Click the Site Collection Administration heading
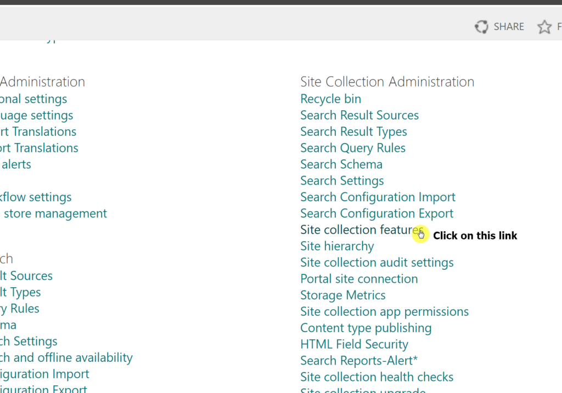The image size is (562, 393). [x=387, y=82]
